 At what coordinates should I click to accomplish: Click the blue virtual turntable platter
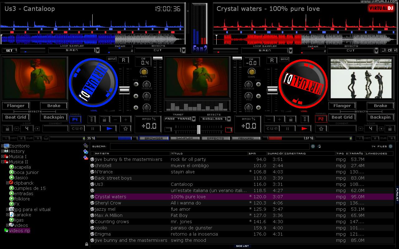click(93, 83)
